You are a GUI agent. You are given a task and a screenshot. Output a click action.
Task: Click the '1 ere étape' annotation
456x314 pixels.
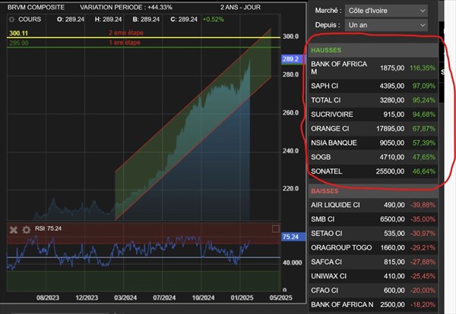[x=125, y=42]
